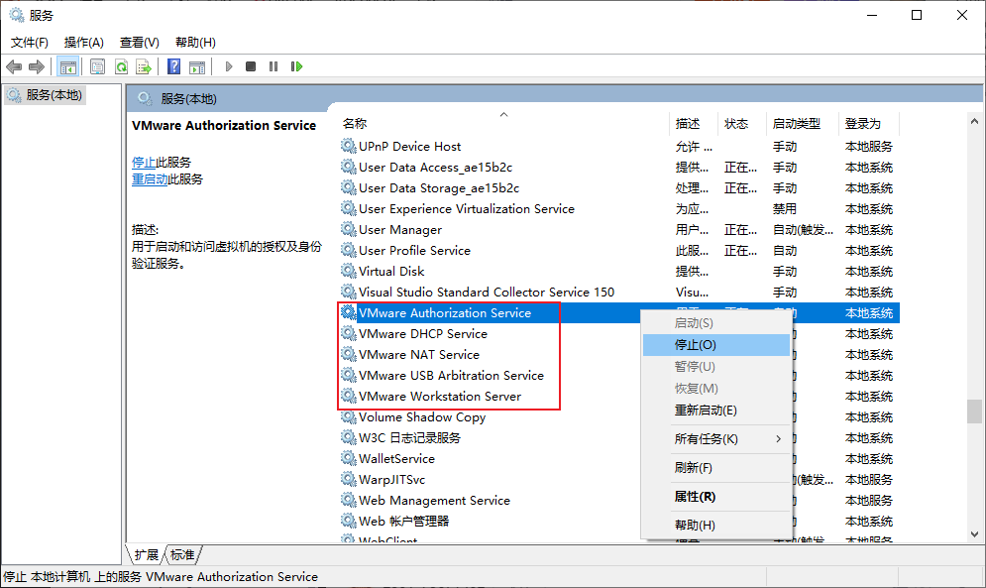Switch to the 扩展 tab

coord(146,554)
